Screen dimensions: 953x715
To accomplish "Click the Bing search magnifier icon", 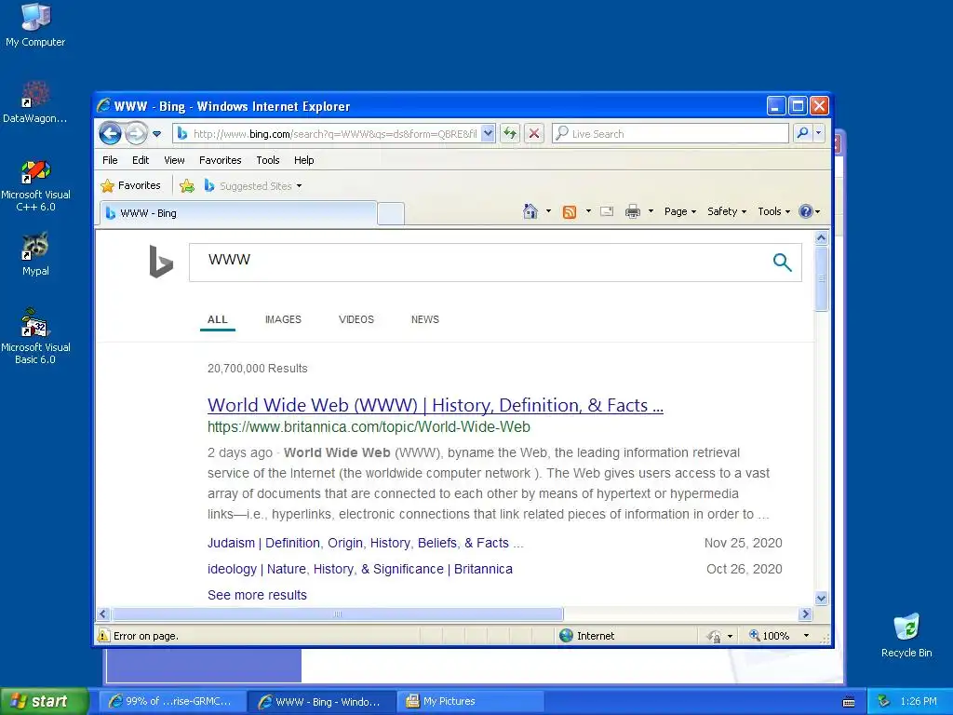I will tap(782, 262).
